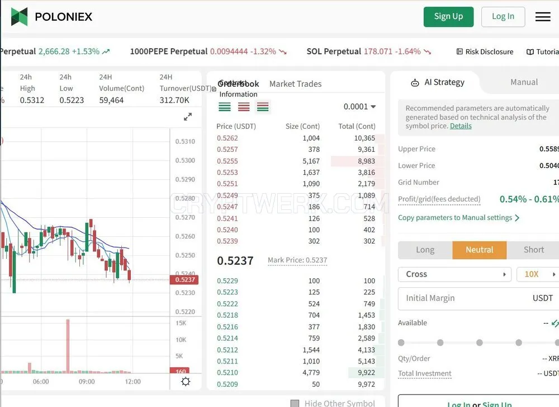
Task: Switch to Orderbook tab
Action: point(239,84)
